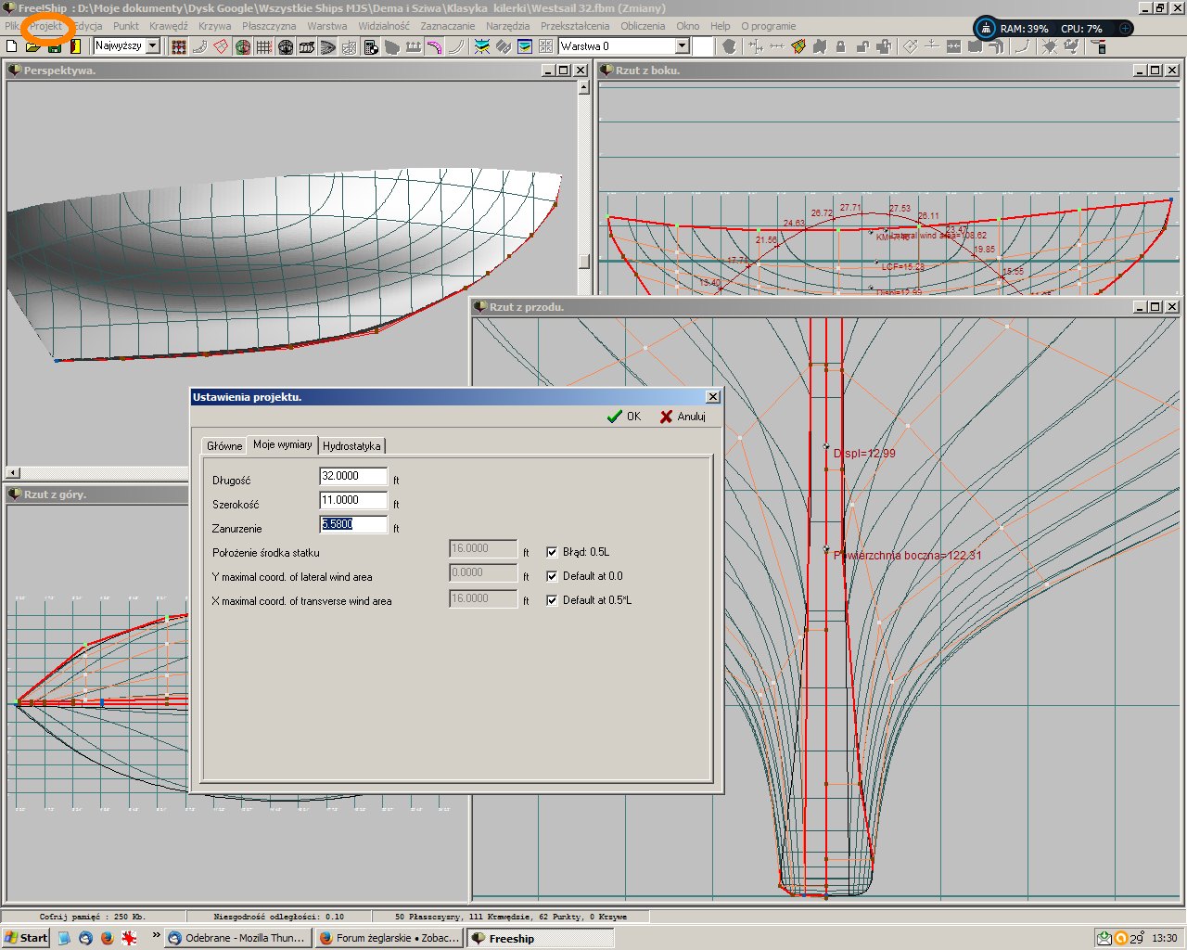Open the 'Warstwa 0' layer dropdown

(682, 46)
